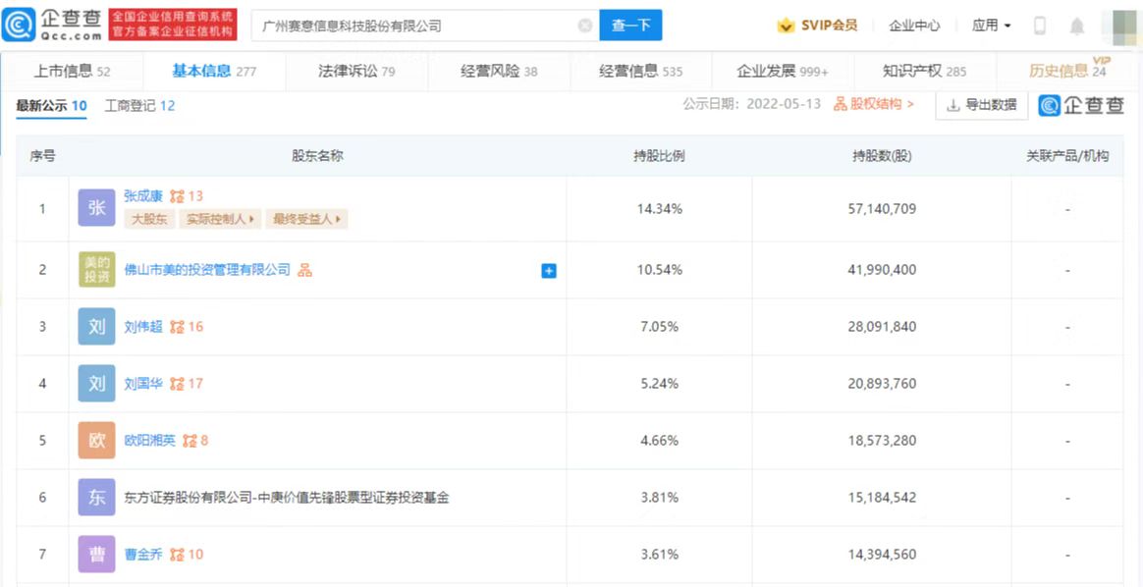Select 工商登记 sub-tab
1143x587 pixels.
tap(140, 106)
